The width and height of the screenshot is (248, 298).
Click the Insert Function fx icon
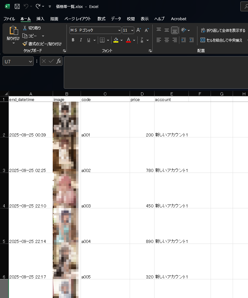tap(59, 61)
